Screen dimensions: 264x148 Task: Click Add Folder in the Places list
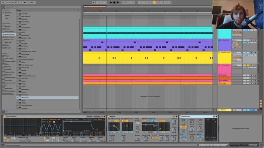pos(8,94)
